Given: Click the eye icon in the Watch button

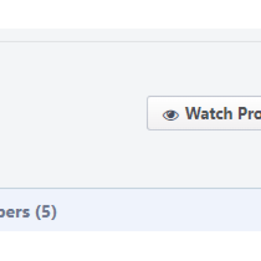Looking at the screenshot, I should pos(171,115).
